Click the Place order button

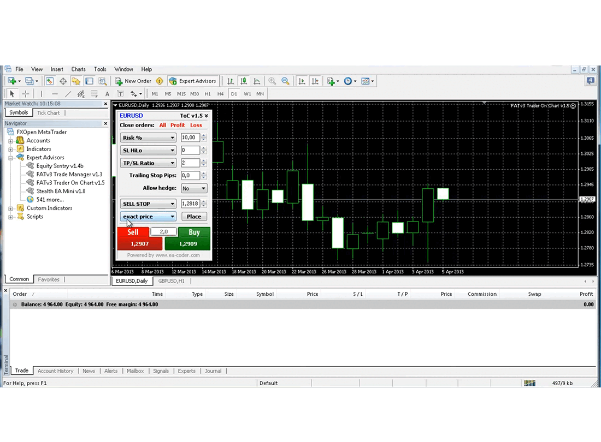(x=194, y=217)
